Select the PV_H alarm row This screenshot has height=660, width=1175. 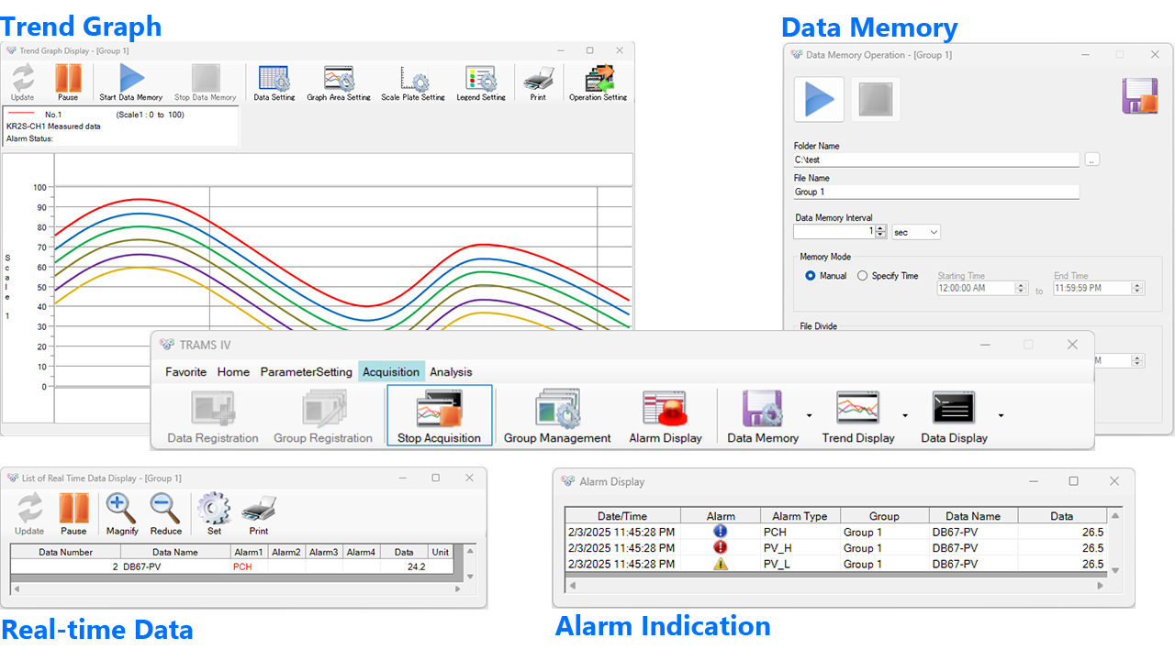coord(836,548)
